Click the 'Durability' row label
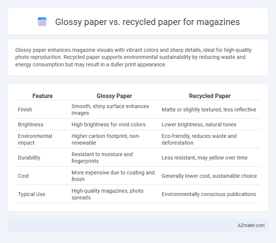This screenshot has width=276, height=243. 29,158
